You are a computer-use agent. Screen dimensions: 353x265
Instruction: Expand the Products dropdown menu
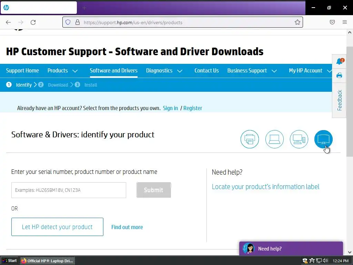point(63,70)
